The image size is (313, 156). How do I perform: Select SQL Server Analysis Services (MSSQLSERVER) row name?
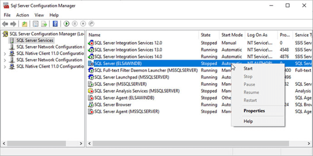pyautogui.click(x=137, y=91)
